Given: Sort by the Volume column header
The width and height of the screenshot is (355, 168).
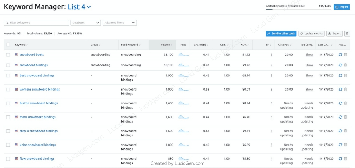Looking at the screenshot, I should point(166,45).
